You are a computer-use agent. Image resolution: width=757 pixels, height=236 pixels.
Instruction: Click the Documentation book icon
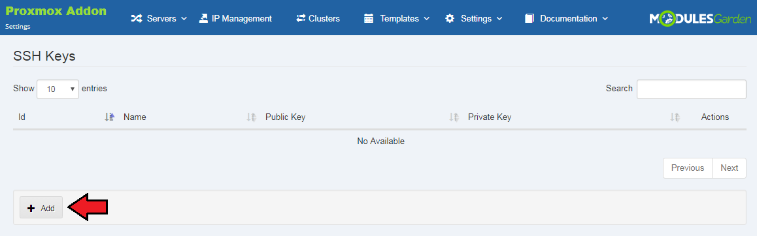(530, 19)
